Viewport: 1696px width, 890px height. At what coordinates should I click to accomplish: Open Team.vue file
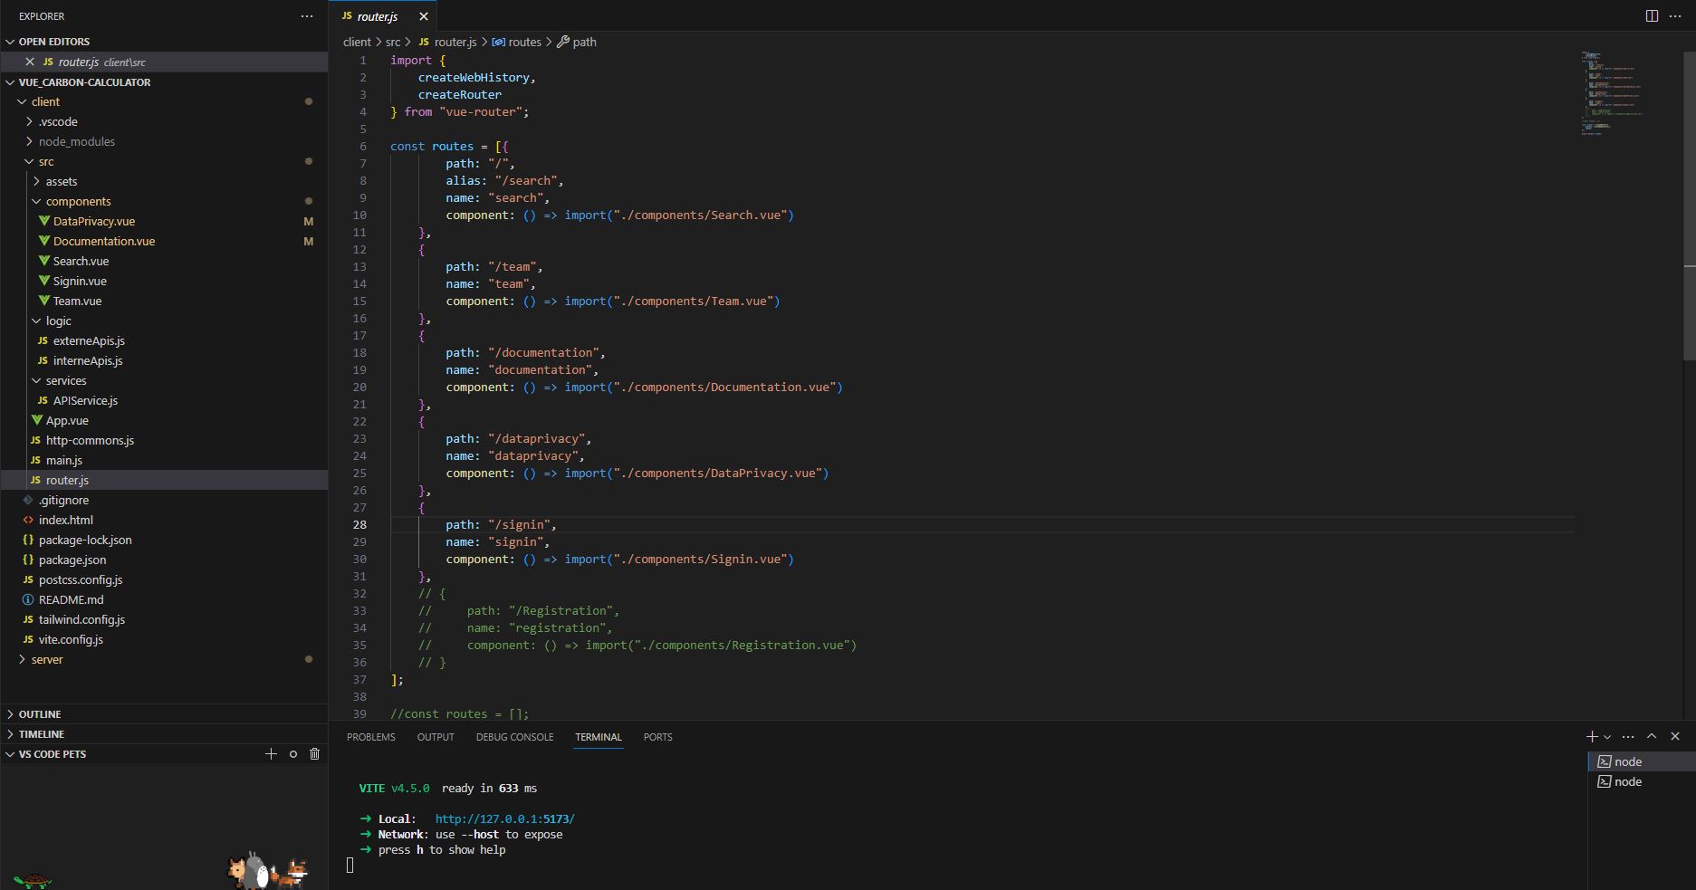click(x=77, y=301)
